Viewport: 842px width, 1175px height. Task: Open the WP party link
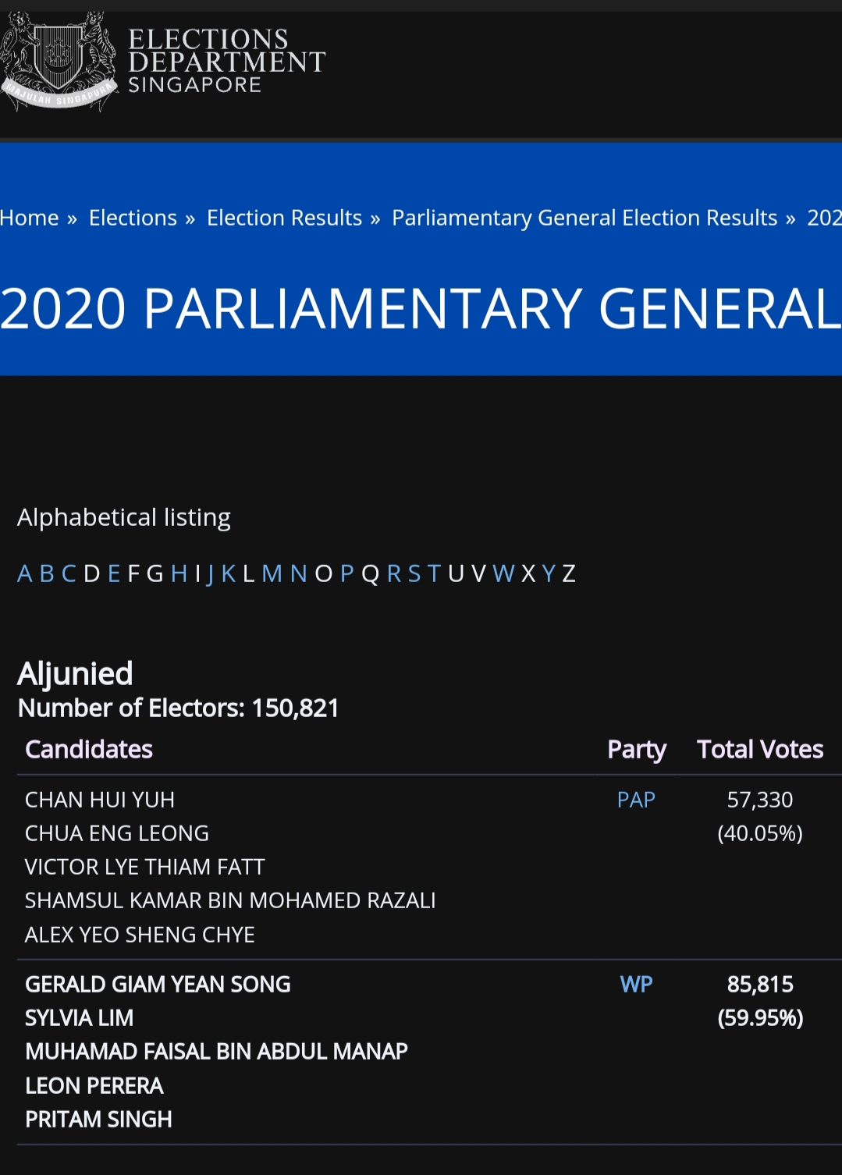(636, 984)
